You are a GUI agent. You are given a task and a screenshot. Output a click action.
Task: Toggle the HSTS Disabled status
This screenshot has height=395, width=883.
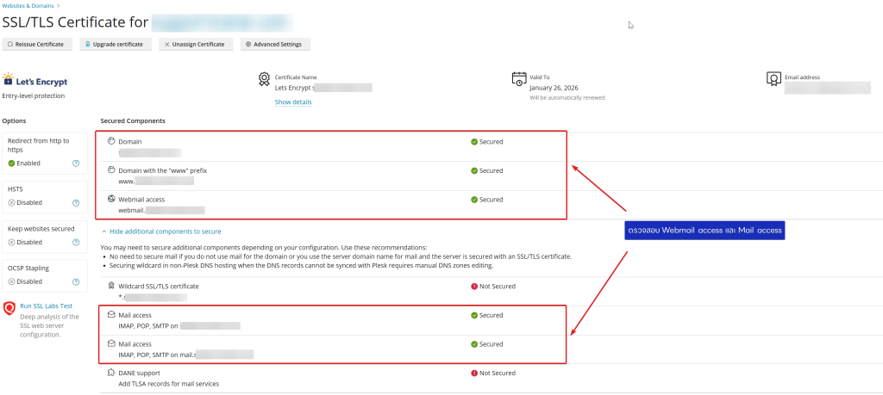(24, 203)
